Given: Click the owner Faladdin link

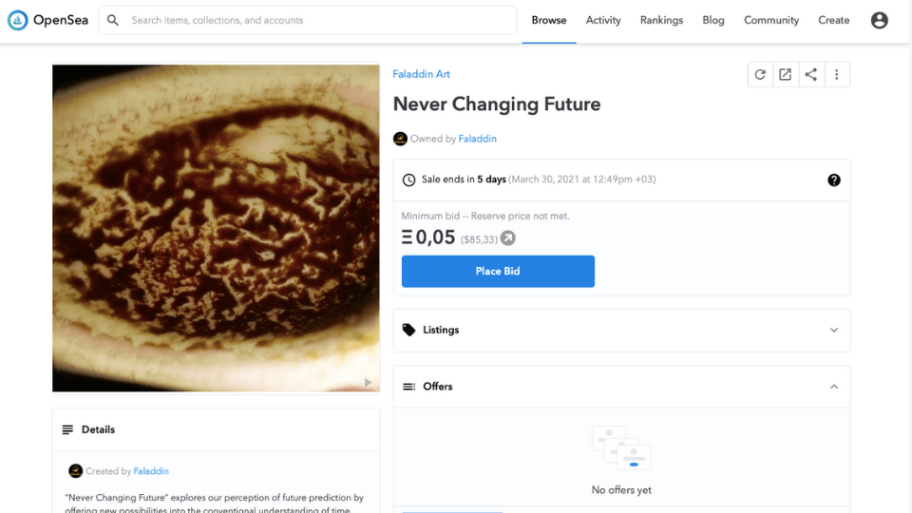Looking at the screenshot, I should click(477, 139).
